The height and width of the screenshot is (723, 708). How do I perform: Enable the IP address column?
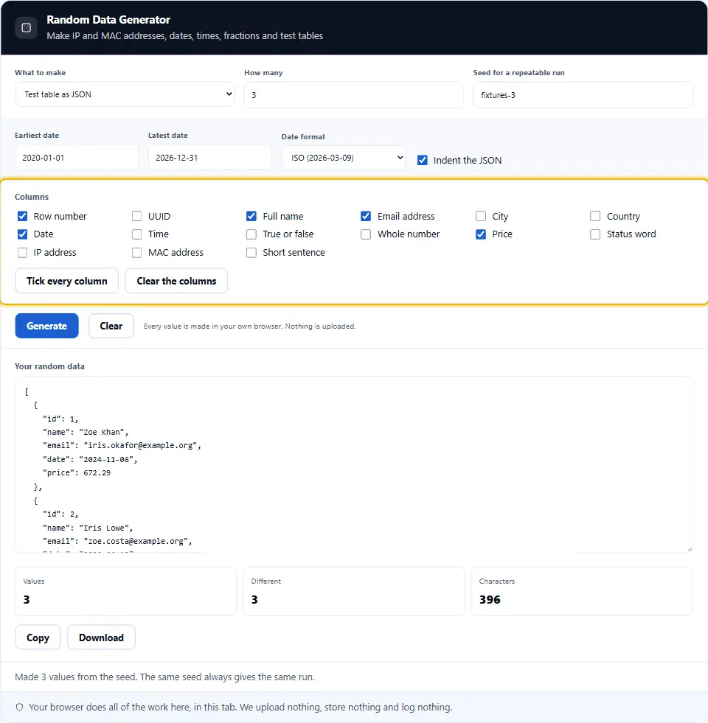(22, 253)
